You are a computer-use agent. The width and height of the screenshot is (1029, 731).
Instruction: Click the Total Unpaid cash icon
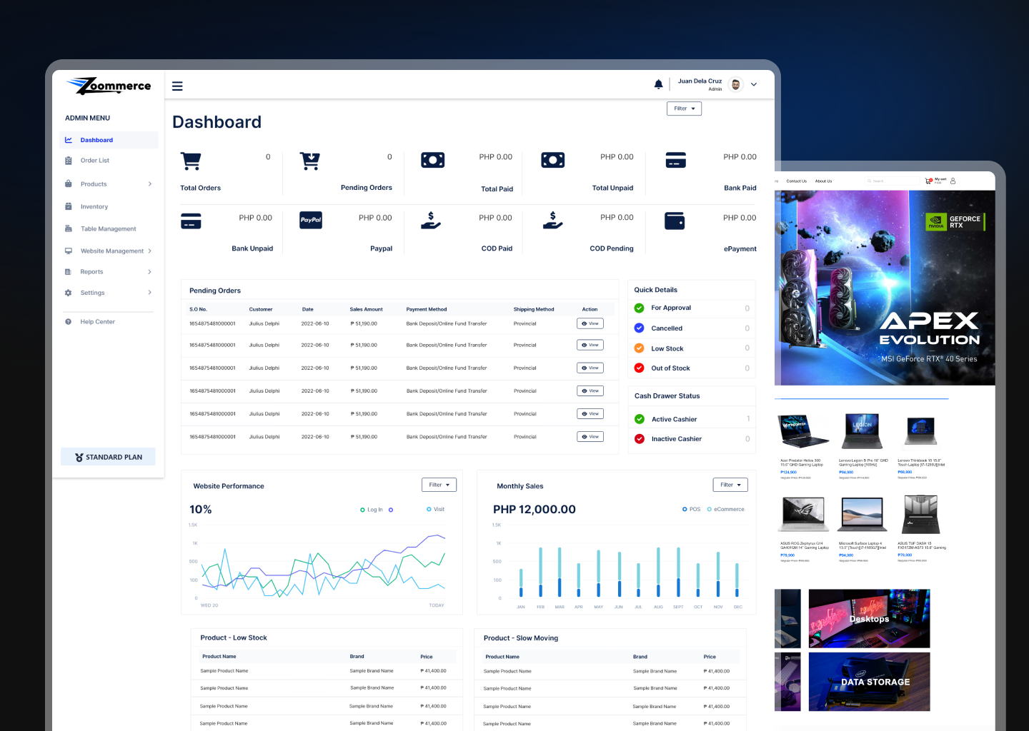553,160
